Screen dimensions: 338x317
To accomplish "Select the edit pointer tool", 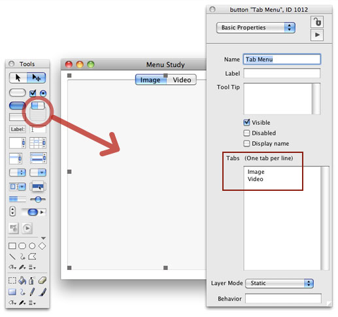I will click(36, 78).
